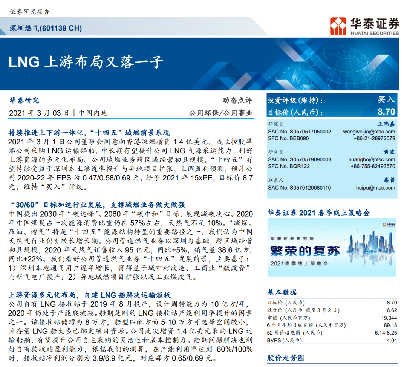Select the sector label "公用环保/公用事业"
The height and width of the screenshot is (367, 407).
(x=220, y=113)
